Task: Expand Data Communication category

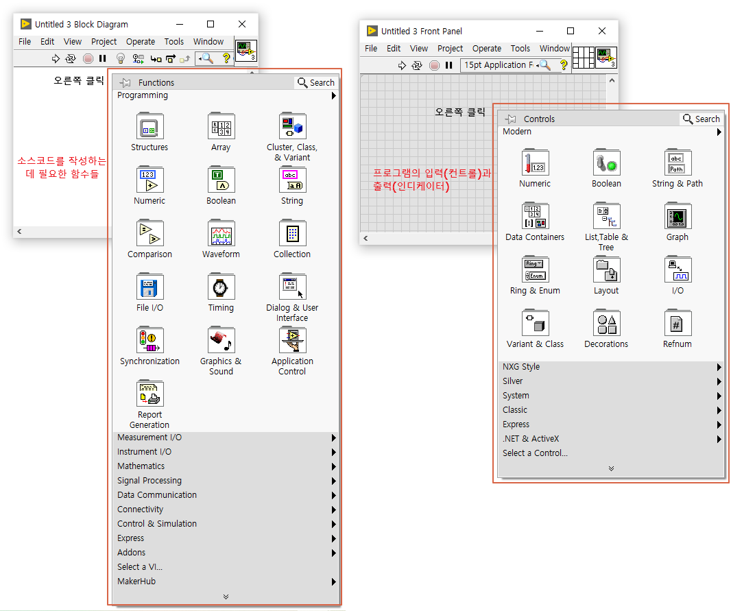Action: pyautogui.click(x=226, y=495)
